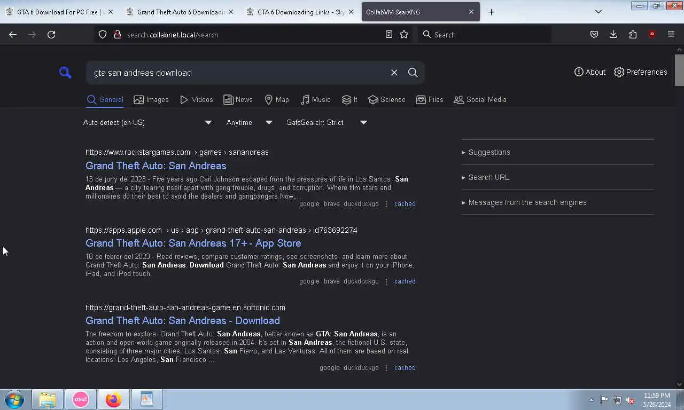684x410 pixels.
Task: Open options dots on Softonic result
Action: tap(386, 368)
